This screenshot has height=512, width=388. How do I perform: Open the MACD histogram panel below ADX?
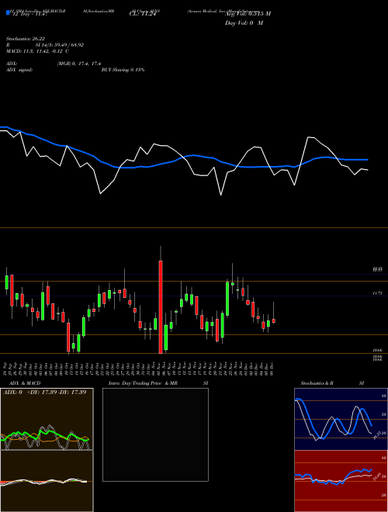[x=47, y=481]
